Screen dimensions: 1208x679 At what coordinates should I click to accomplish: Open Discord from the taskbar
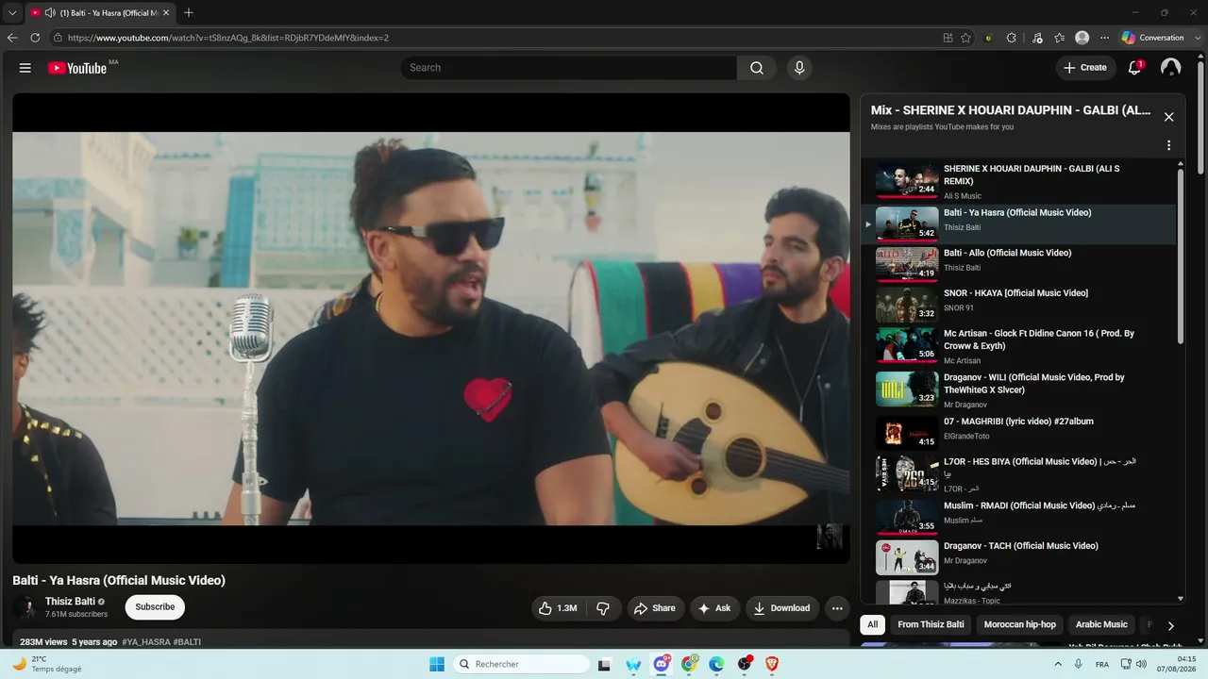tap(662, 664)
